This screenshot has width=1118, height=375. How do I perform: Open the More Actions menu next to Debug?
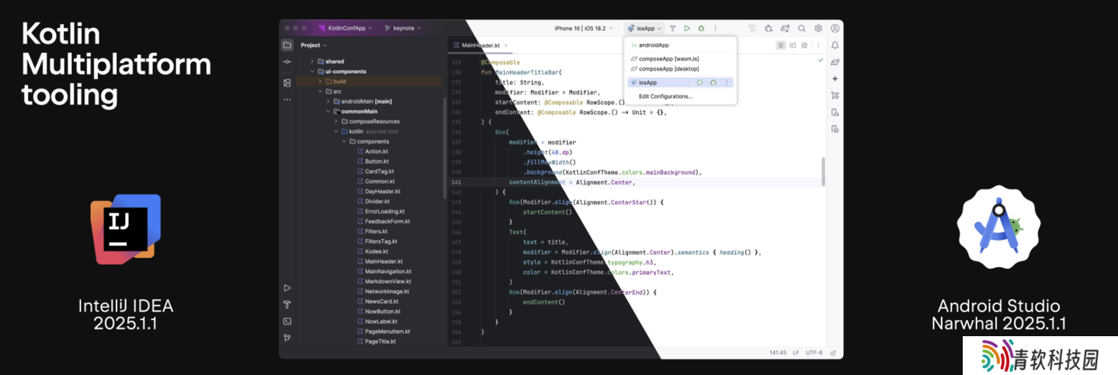coord(715,29)
